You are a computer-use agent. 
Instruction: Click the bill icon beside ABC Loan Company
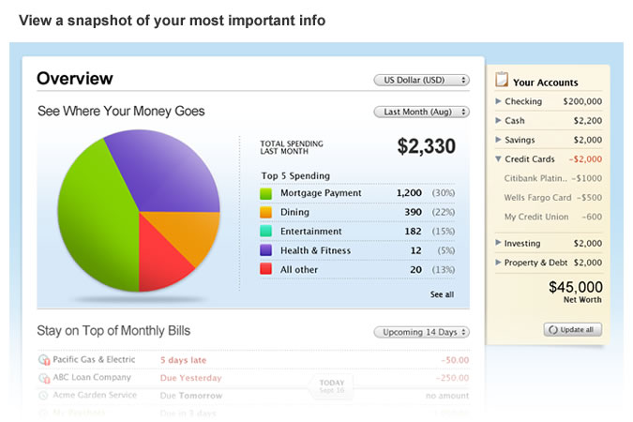pos(44,378)
